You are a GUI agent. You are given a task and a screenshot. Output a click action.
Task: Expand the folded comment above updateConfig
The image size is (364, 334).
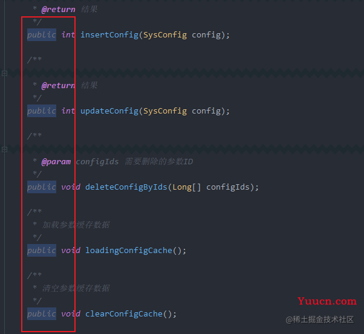[x=4, y=74]
